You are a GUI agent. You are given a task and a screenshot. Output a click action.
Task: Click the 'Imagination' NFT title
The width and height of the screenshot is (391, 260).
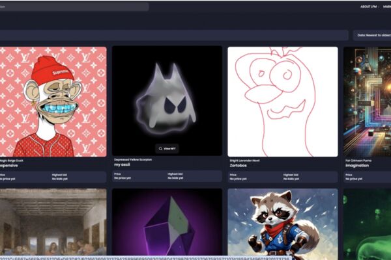[x=357, y=166]
